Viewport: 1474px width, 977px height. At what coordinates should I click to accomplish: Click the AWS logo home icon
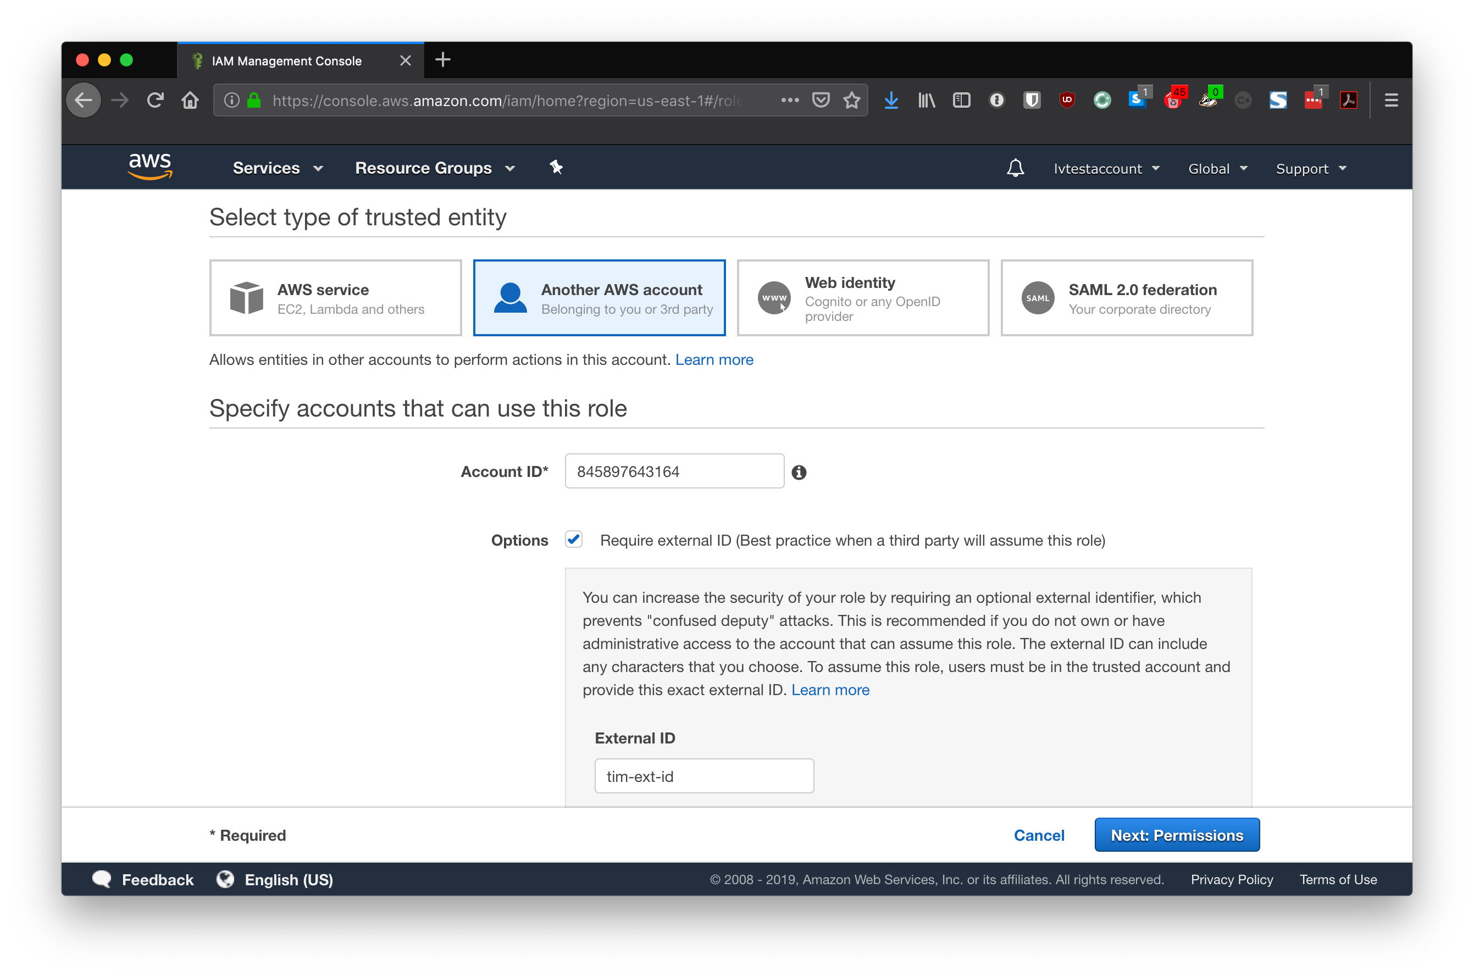pyautogui.click(x=149, y=167)
